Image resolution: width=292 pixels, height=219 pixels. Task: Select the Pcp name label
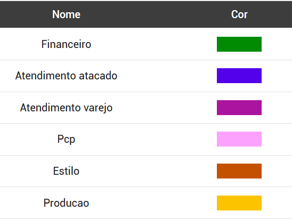tap(66, 140)
